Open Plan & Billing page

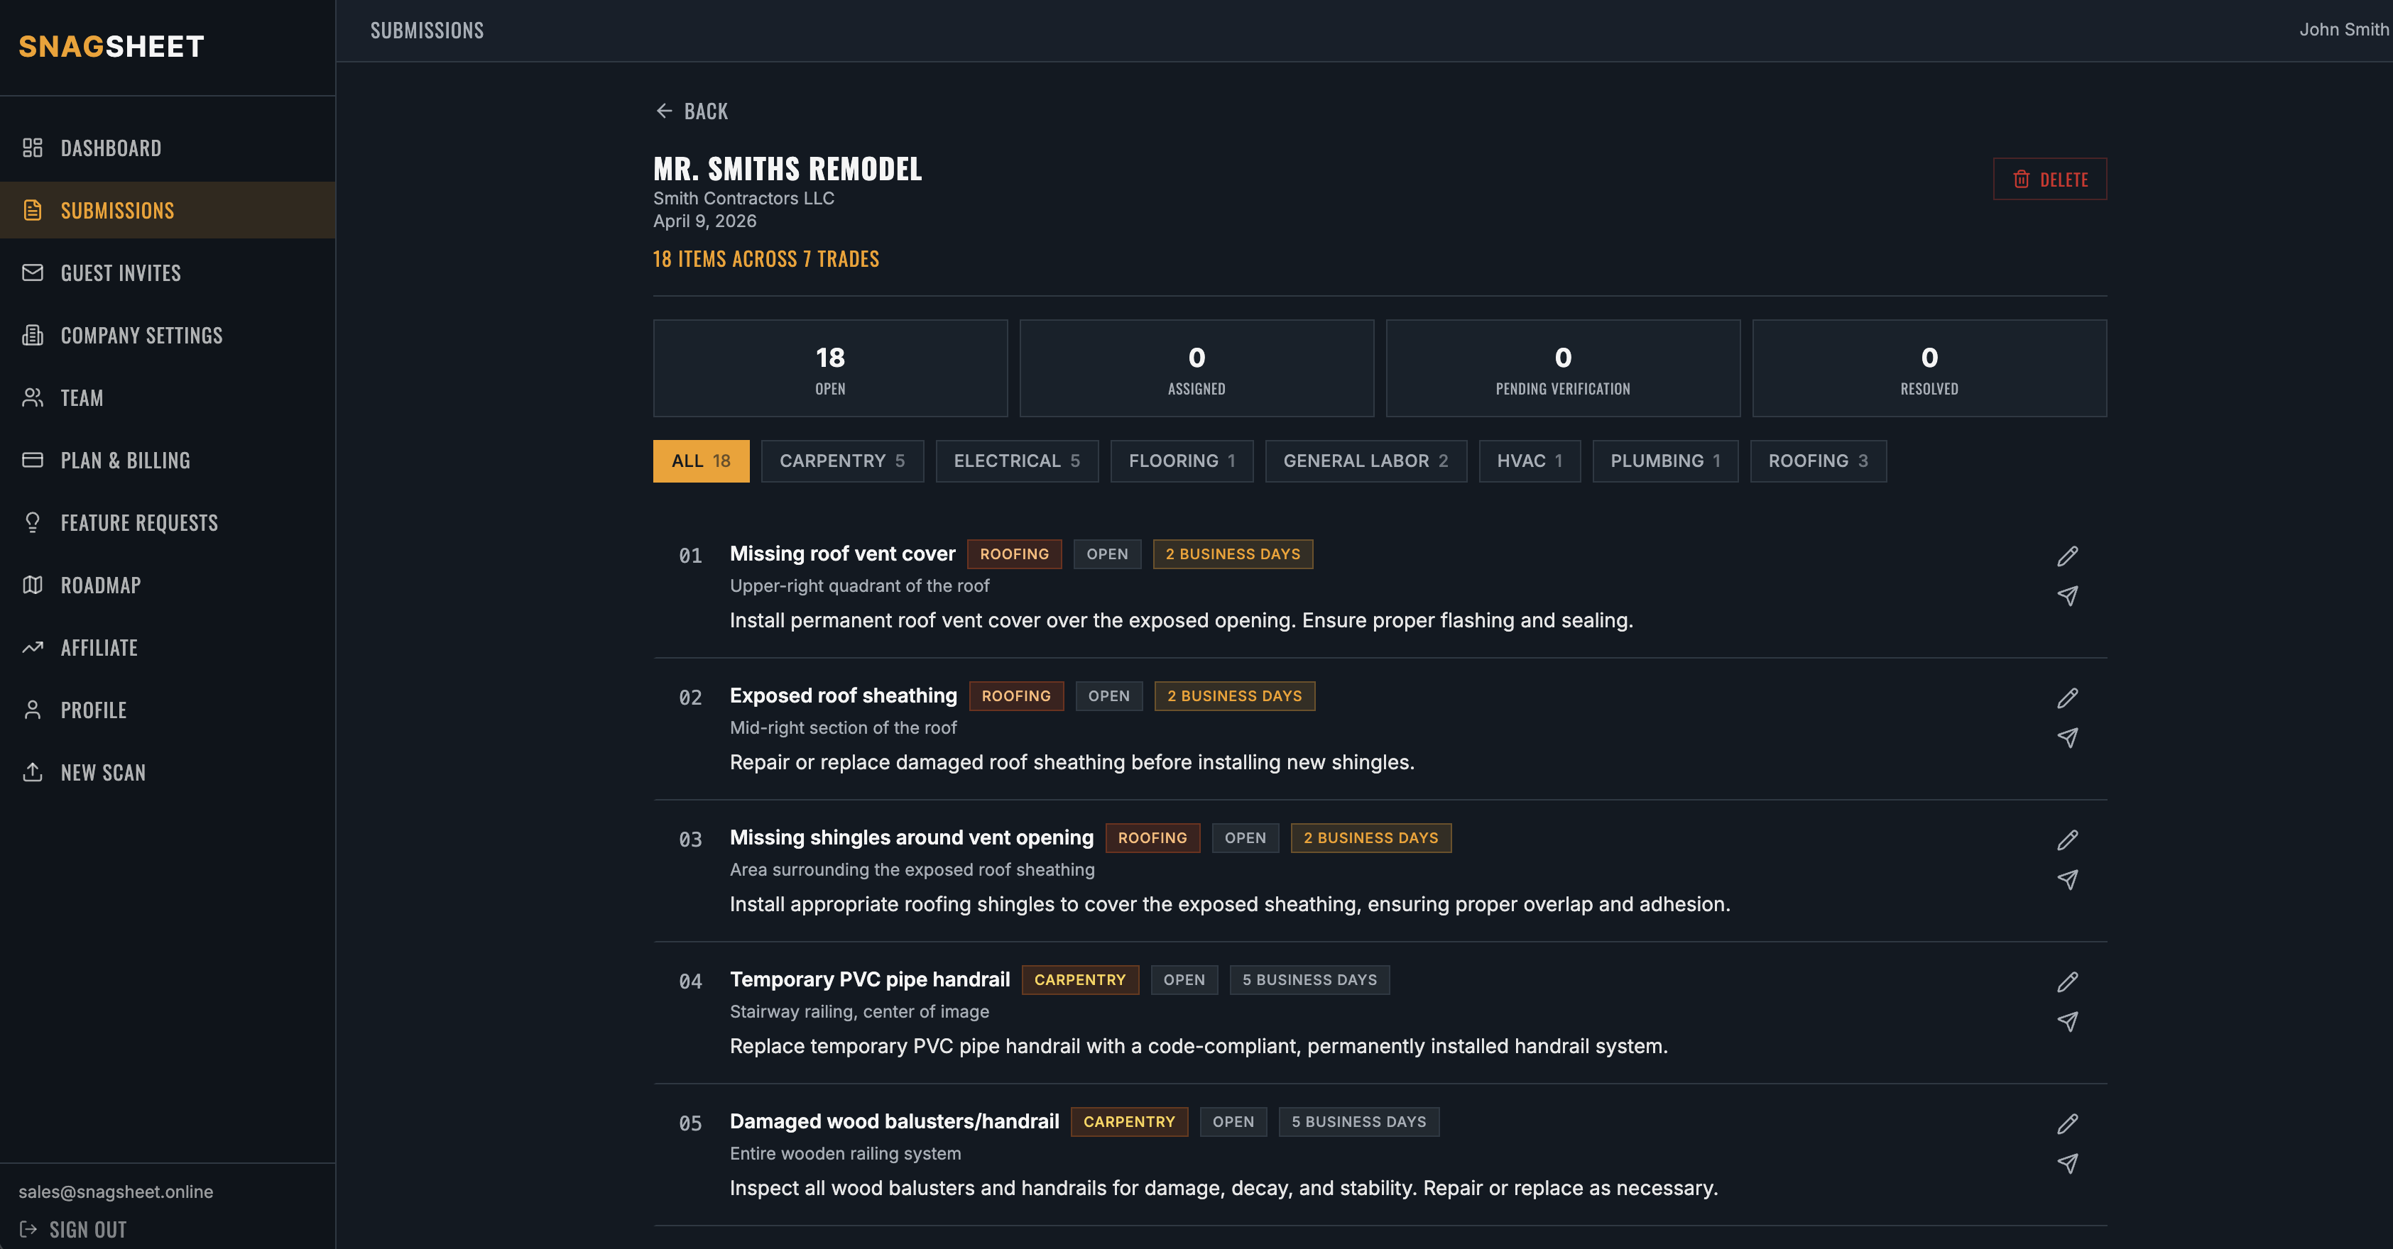tap(167, 460)
